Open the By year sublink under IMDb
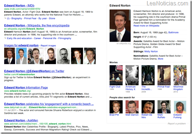This screenshot has height=134, width=192. pos(42,18)
